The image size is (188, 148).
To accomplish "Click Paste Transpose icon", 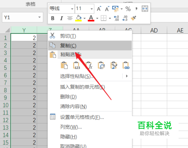I will tap(101, 65).
